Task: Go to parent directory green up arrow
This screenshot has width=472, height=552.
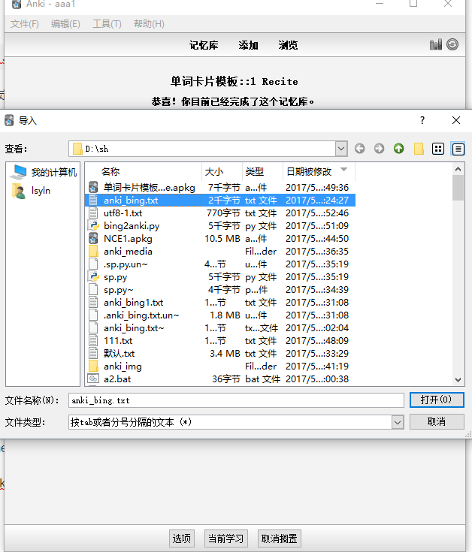Action: point(399,149)
